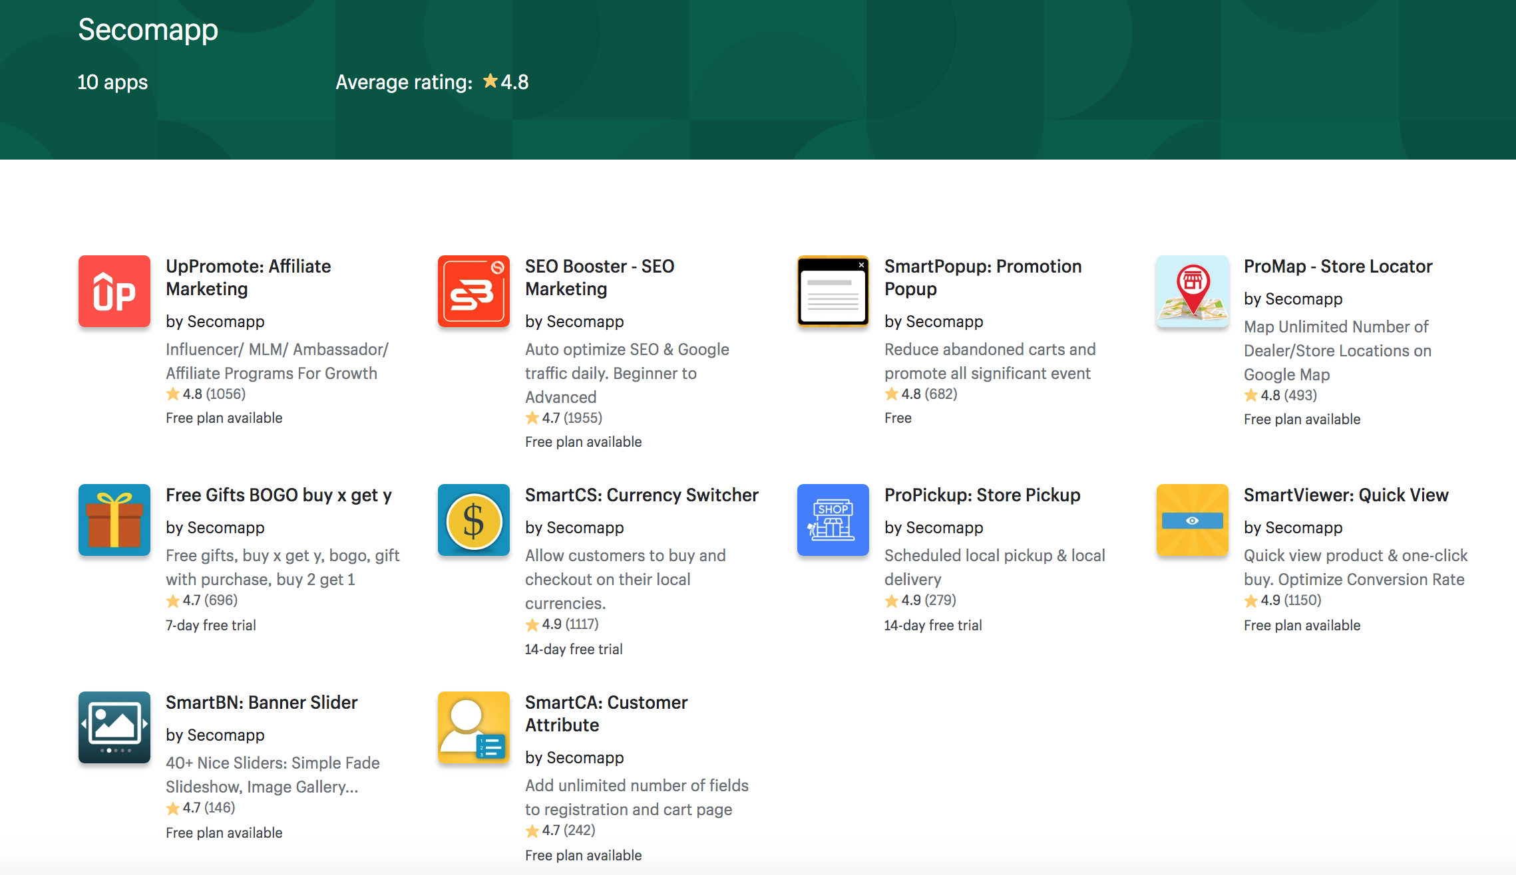Click the Average rating 4.8 text
1516x875 pixels.
click(x=432, y=82)
